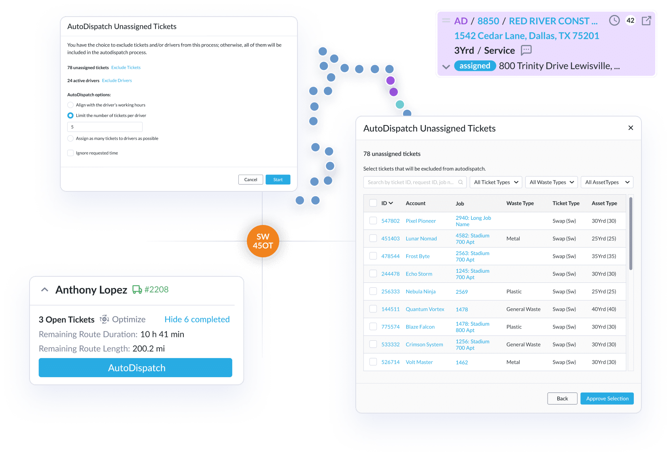Click the drag handle icon beside AD
This screenshot has height=454, width=671.
[x=446, y=21]
